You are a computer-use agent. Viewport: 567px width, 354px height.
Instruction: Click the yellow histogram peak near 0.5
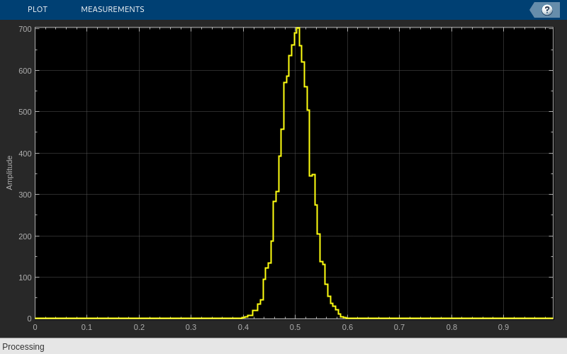pos(297,30)
